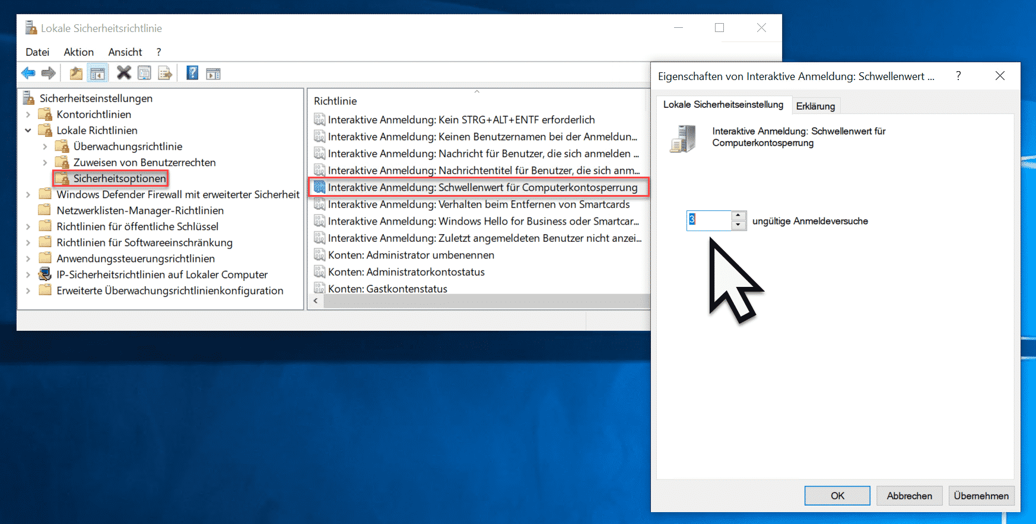Viewport: 1036px width, 524px height.
Task: Decrease invalid logon attempts with down arrow
Action: [739, 225]
